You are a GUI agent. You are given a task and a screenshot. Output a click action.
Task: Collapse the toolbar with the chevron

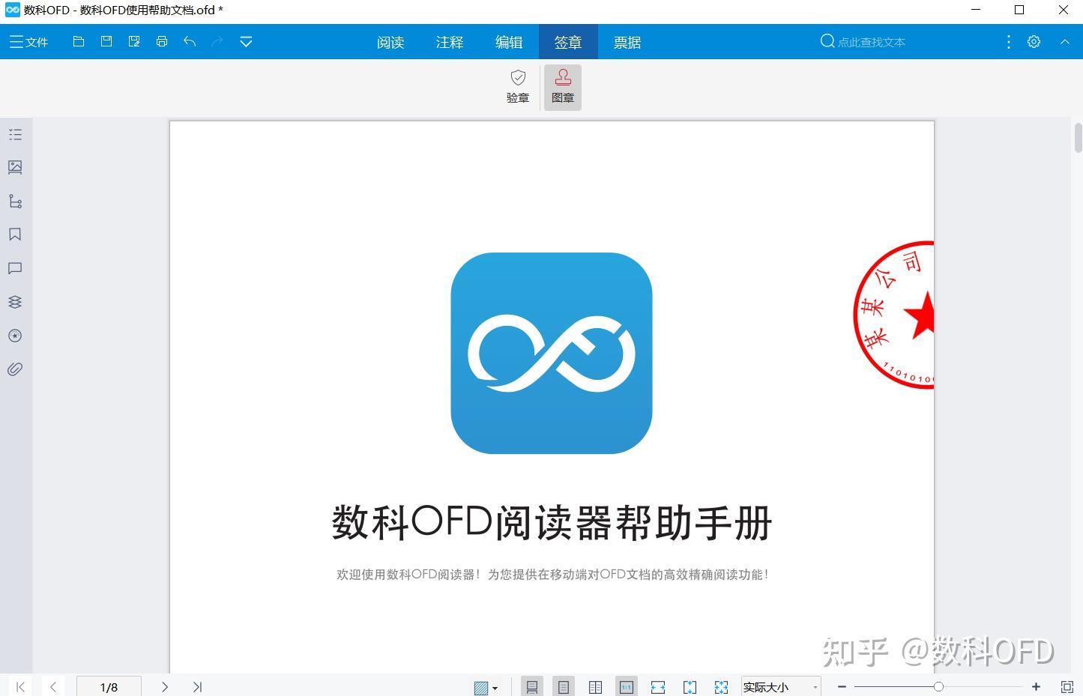point(1065,41)
